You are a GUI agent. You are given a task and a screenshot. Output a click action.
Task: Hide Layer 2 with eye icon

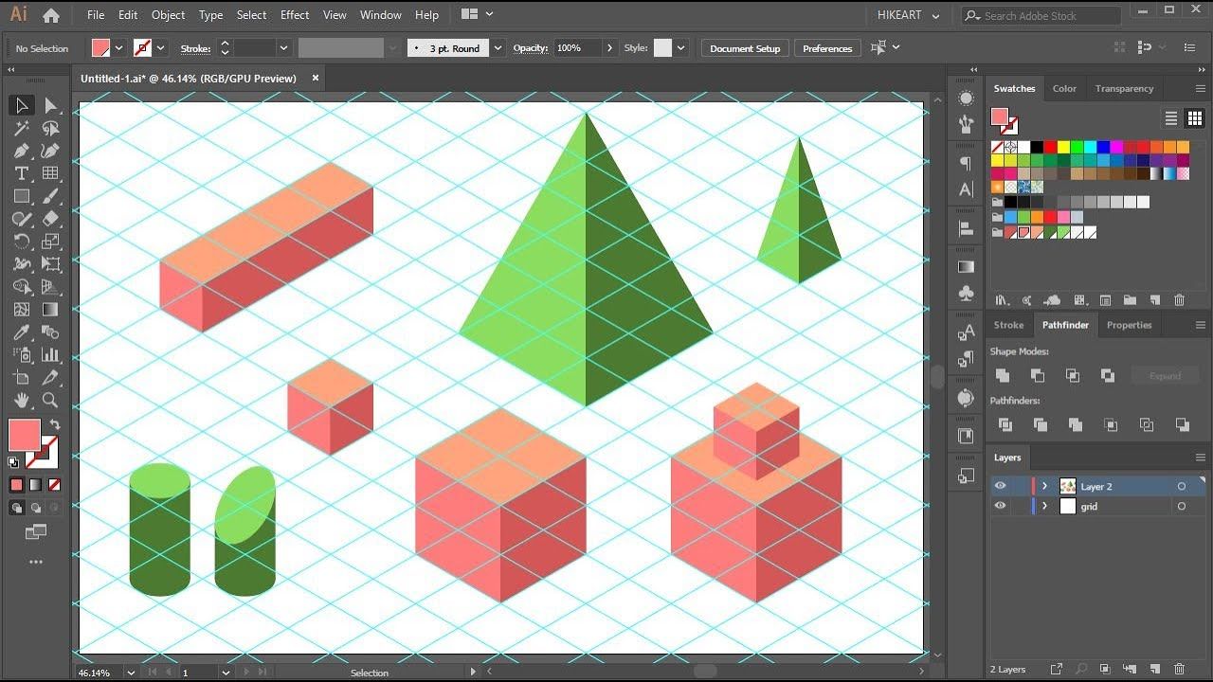[x=1000, y=486]
